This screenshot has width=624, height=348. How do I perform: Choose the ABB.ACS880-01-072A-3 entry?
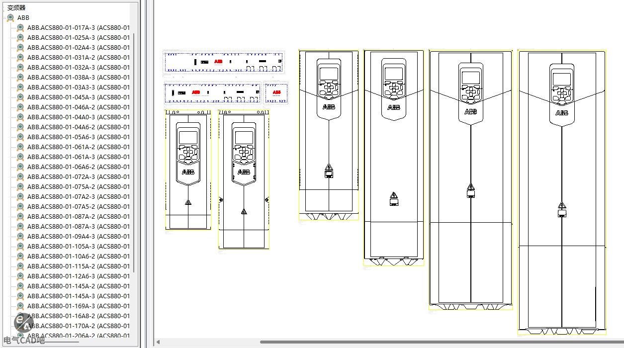(x=79, y=176)
